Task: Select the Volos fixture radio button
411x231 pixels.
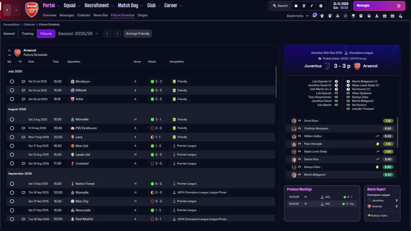Action: point(12,99)
